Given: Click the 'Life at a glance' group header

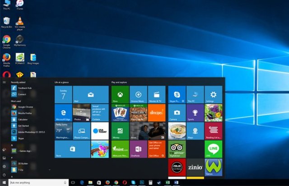Looking at the screenshot, I should [x=61, y=82].
